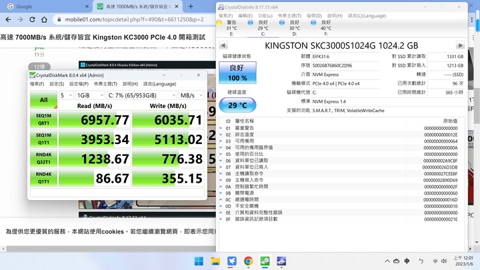Open CrystalDiskMark 佈景主題(T) menu

pyautogui.click(x=105, y=84)
